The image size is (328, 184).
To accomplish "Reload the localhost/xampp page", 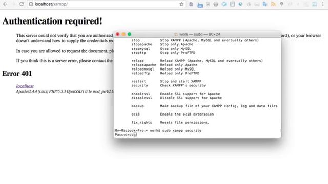I will 22,4.
